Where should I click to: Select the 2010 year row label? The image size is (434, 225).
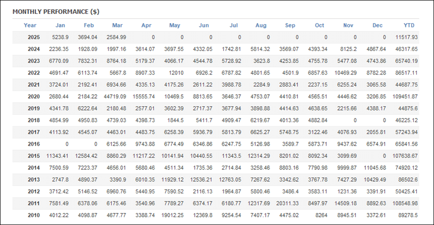pos(34,215)
